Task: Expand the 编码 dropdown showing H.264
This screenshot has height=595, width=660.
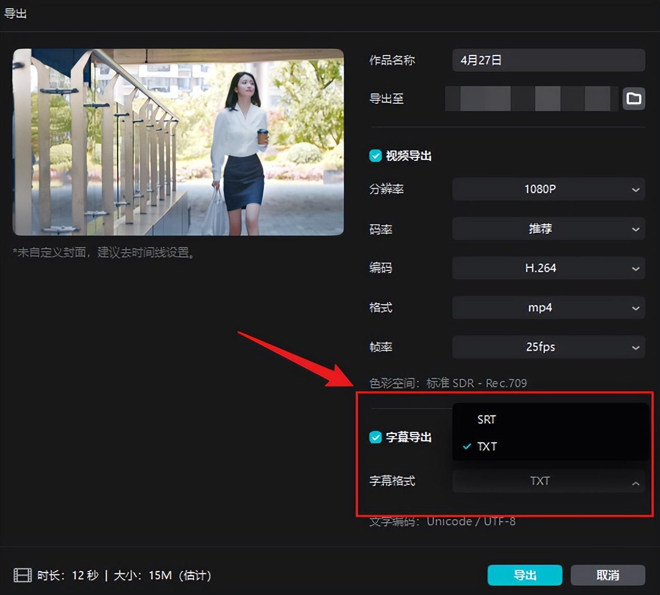Action: coord(548,268)
